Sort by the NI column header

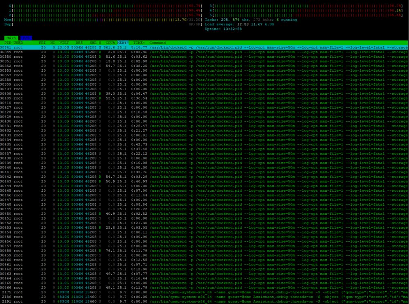pyautogui.click(x=53, y=43)
